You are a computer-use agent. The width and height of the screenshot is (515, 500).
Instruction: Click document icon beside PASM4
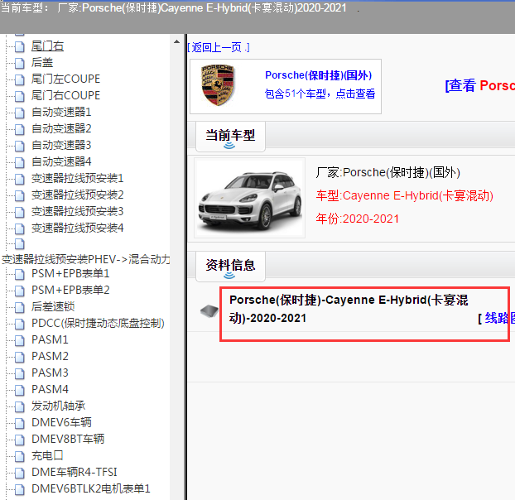coord(20,390)
